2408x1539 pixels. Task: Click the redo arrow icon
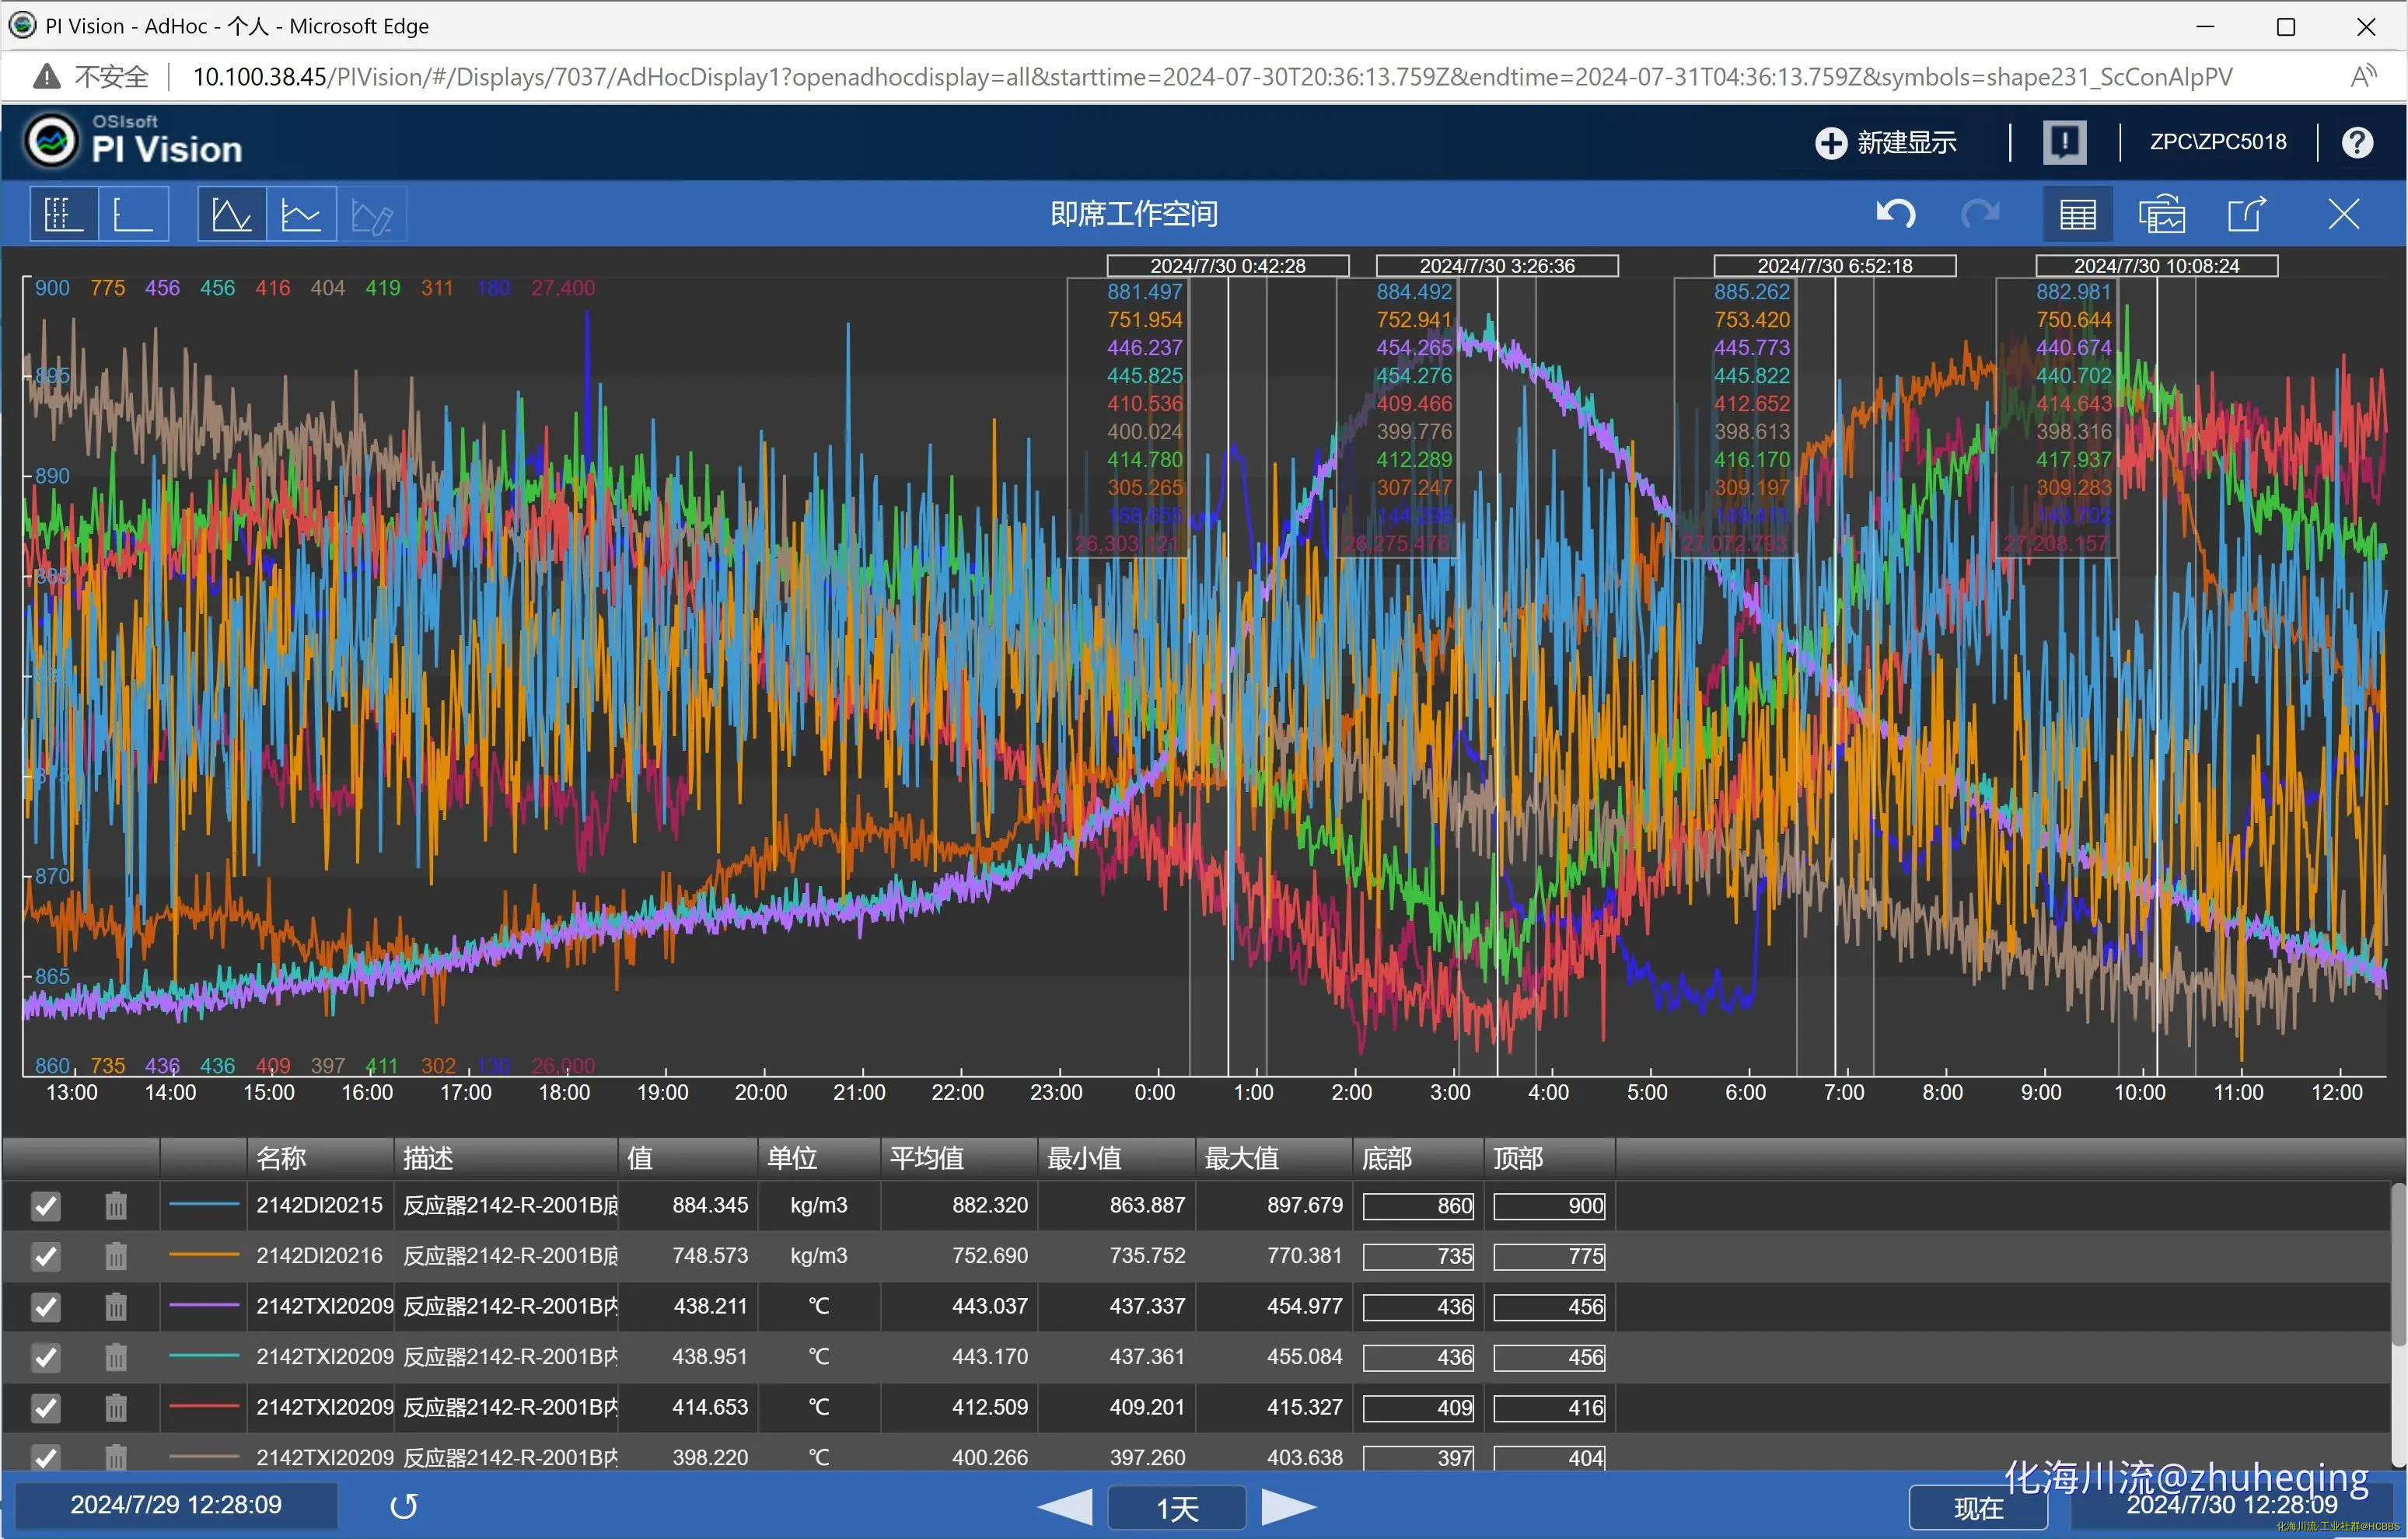pos(1980,214)
